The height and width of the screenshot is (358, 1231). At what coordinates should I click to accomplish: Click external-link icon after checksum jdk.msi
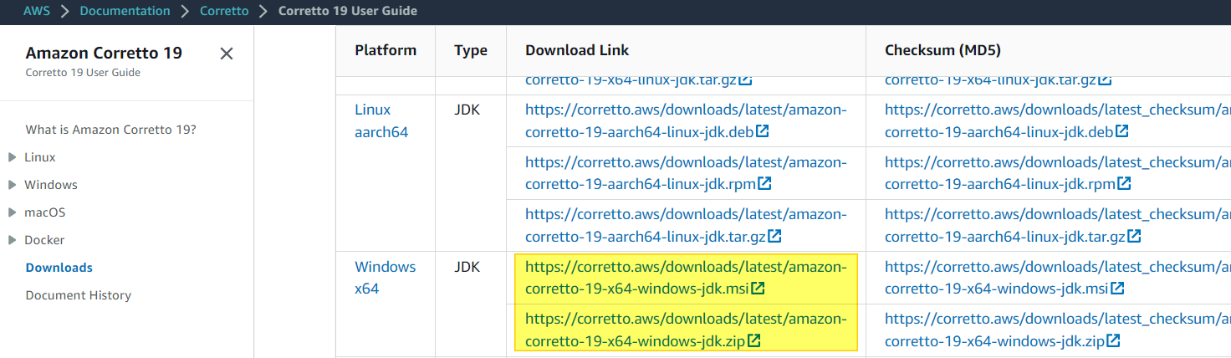tap(1118, 289)
